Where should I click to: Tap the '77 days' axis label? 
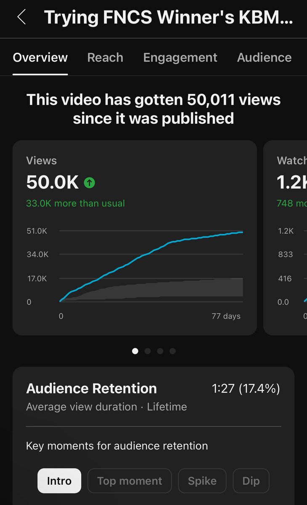click(x=226, y=316)
